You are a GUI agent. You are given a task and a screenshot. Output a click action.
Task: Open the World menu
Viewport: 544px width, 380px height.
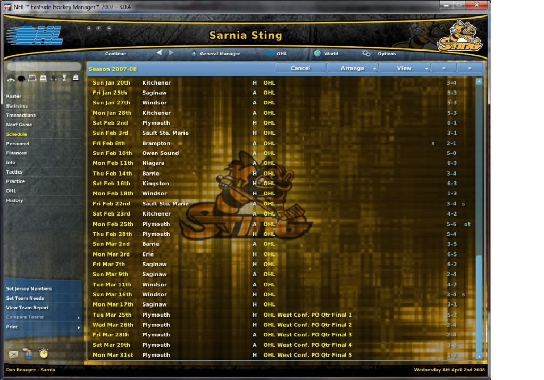(326, 54)
